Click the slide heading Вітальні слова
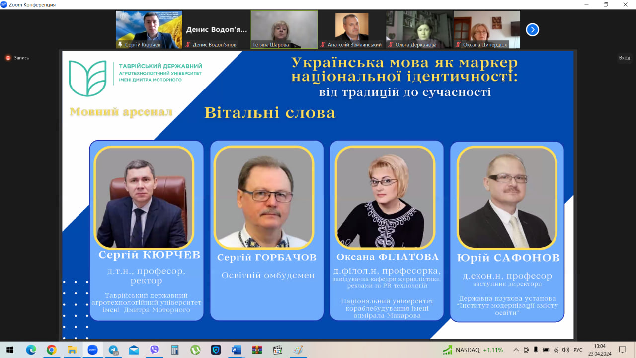 270,113
